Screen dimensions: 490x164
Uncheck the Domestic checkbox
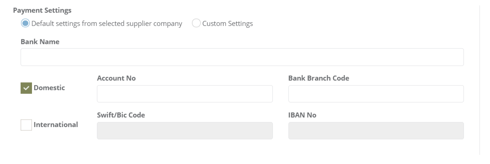(x=26, y=88)
